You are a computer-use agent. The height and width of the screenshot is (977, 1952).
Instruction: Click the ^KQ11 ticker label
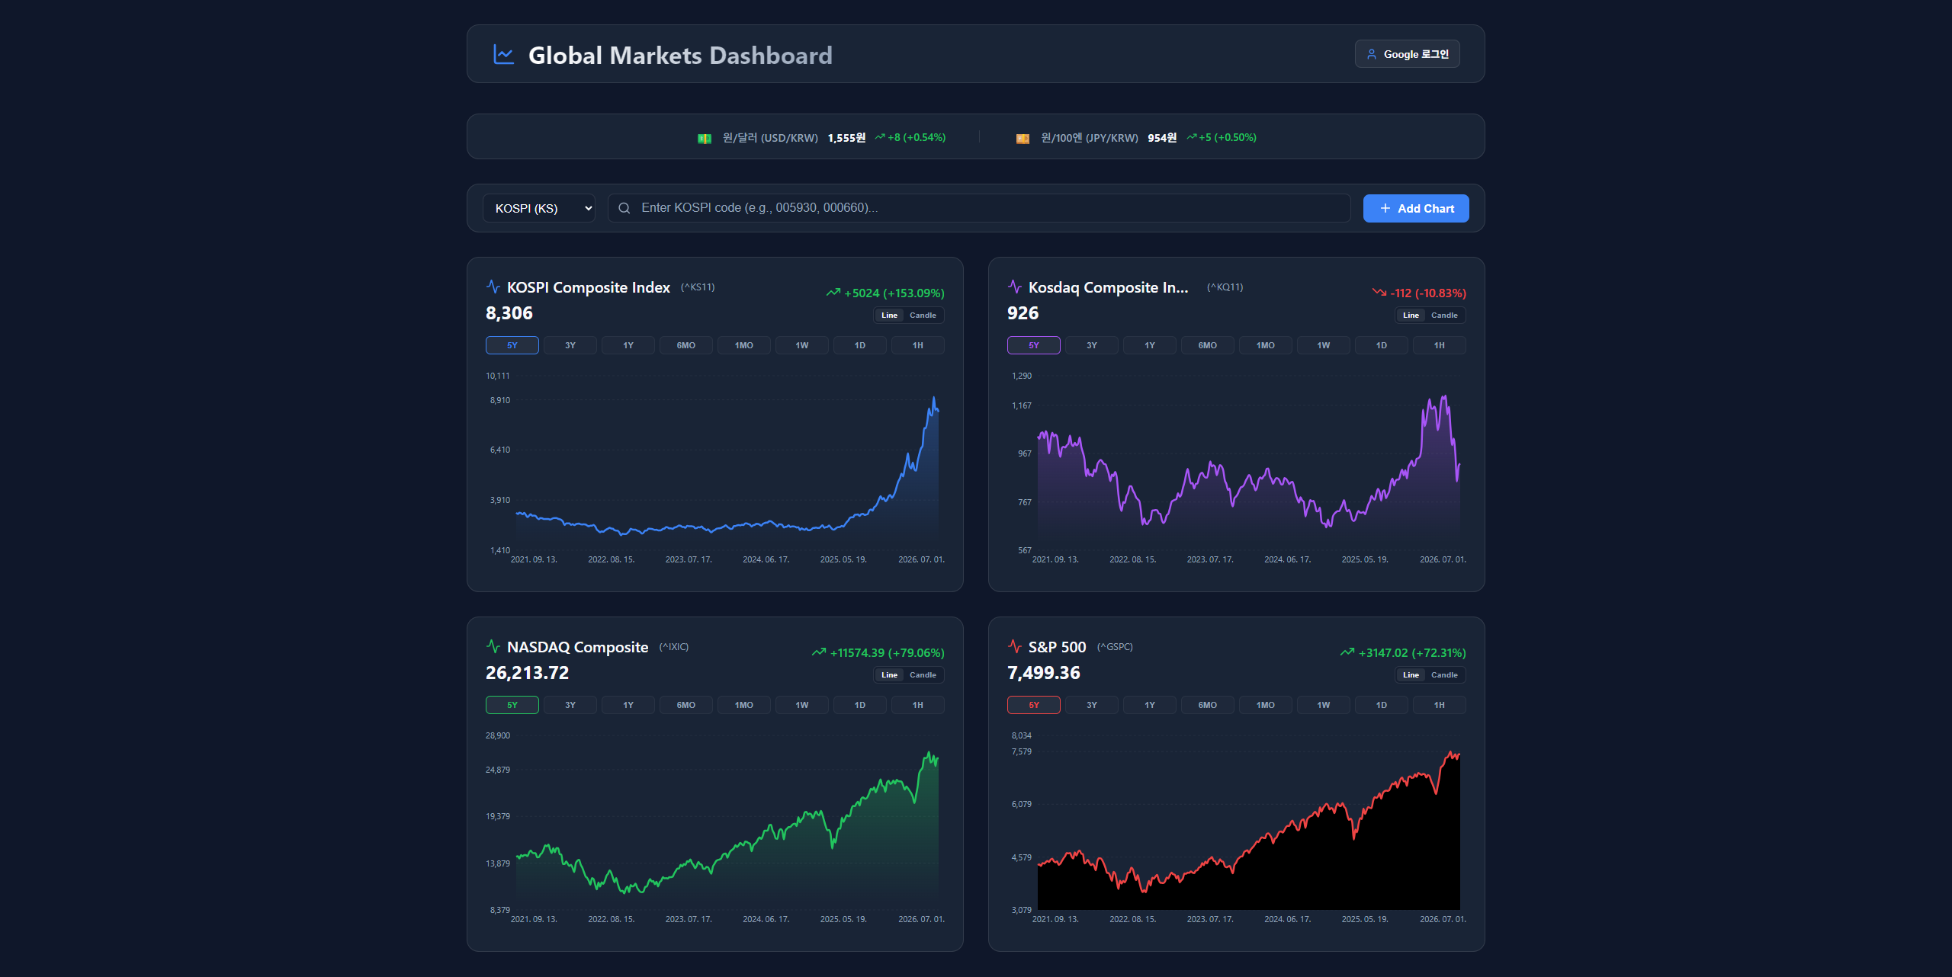point(1225,287)
